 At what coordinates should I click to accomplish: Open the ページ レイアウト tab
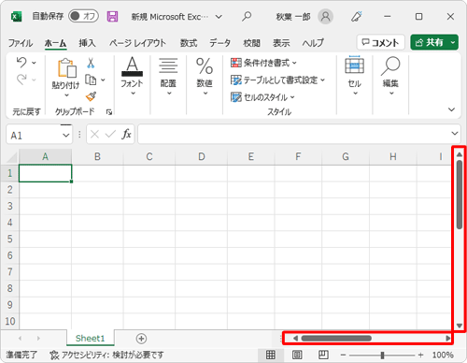pos(137,43)
